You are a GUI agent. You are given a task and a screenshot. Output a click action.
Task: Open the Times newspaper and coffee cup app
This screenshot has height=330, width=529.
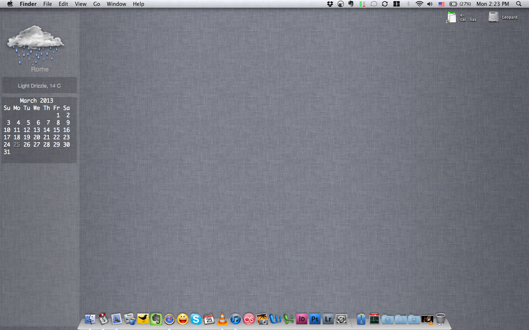(130, 319)
